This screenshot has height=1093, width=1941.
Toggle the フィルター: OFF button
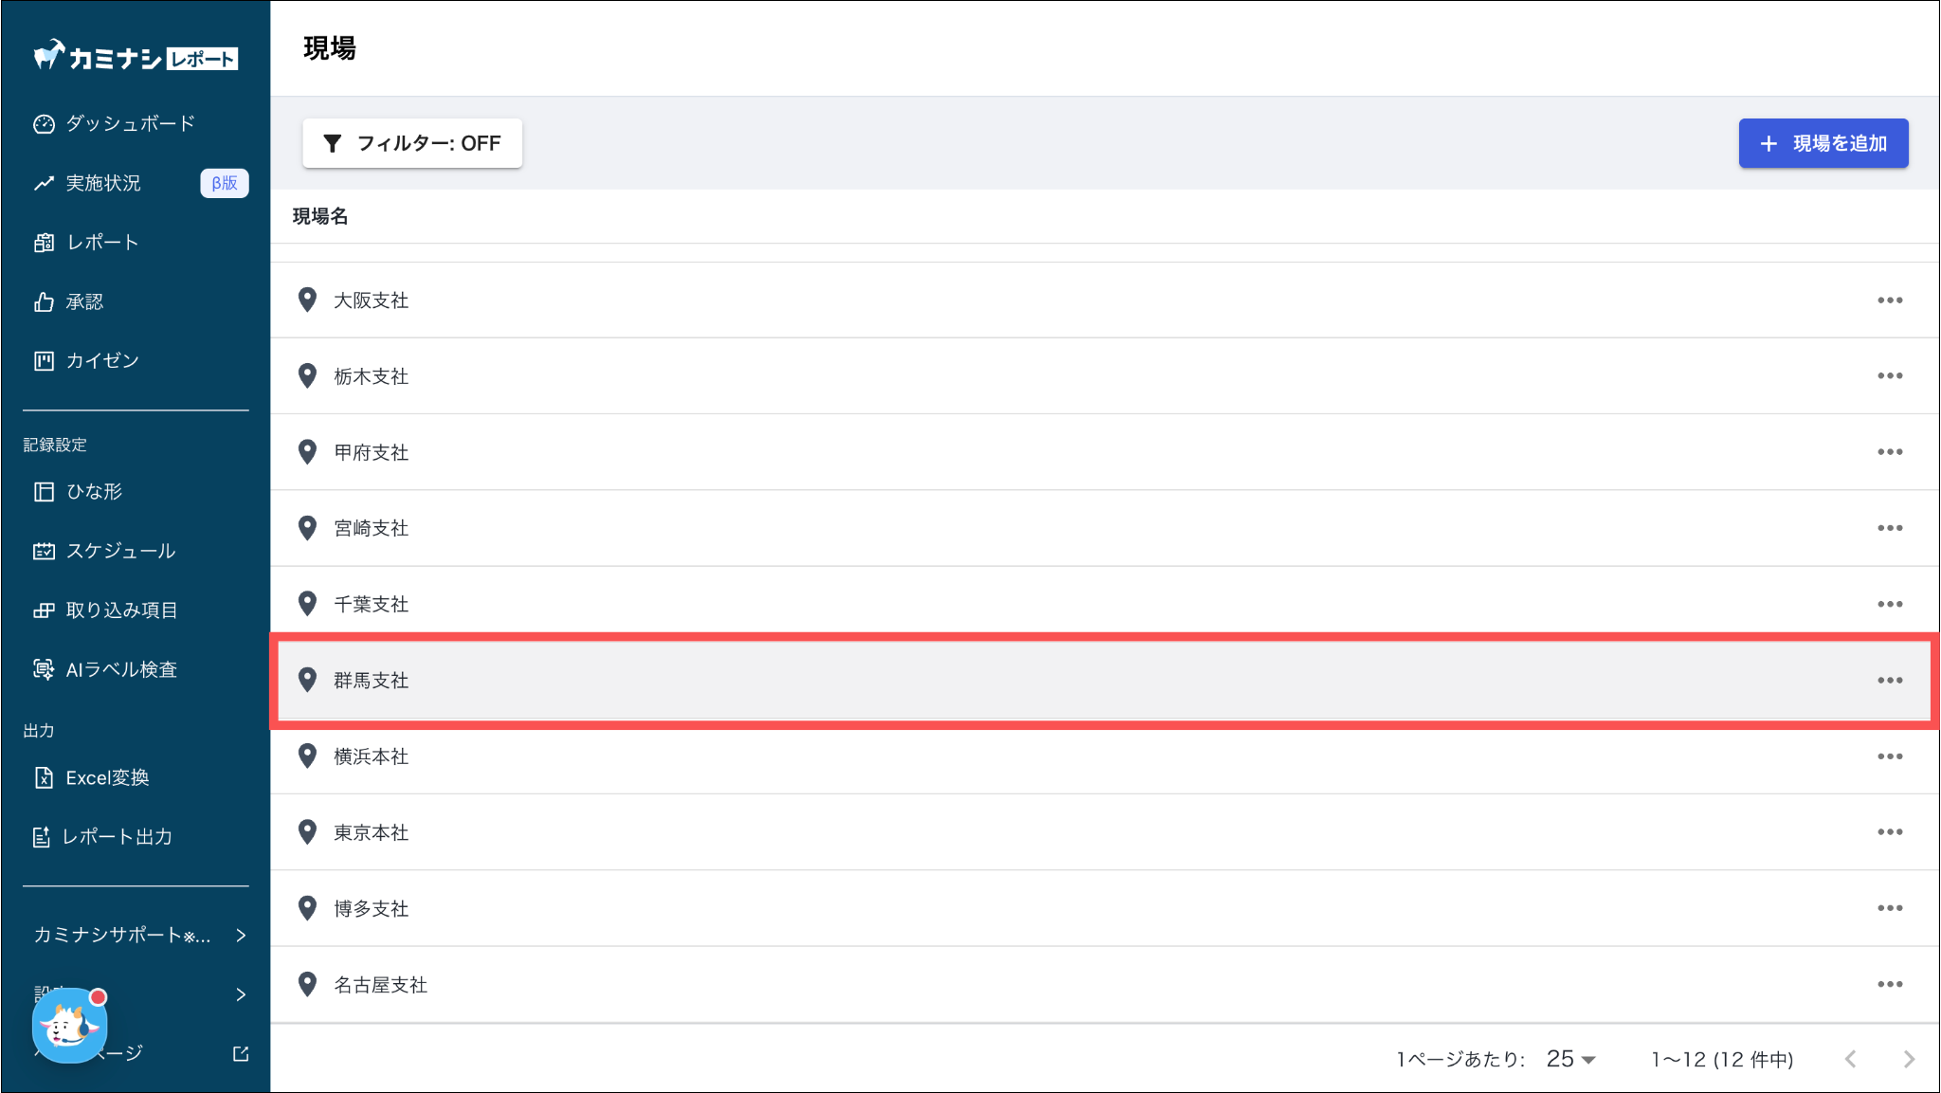coord(412,143)
